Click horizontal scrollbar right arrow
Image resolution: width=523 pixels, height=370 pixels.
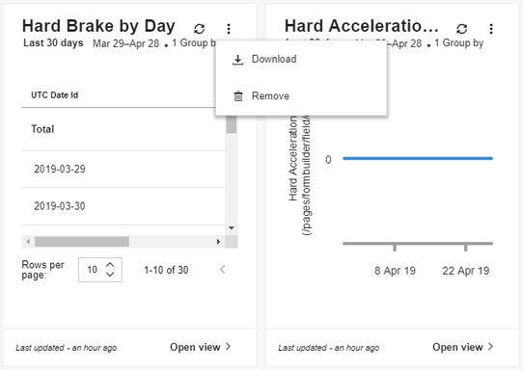pyautogui.click(x=218, y=242)
